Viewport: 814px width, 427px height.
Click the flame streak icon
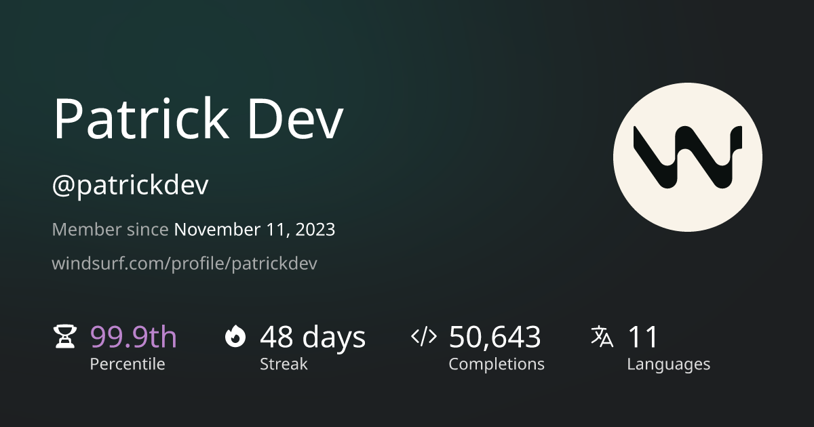tap(235, 336)
